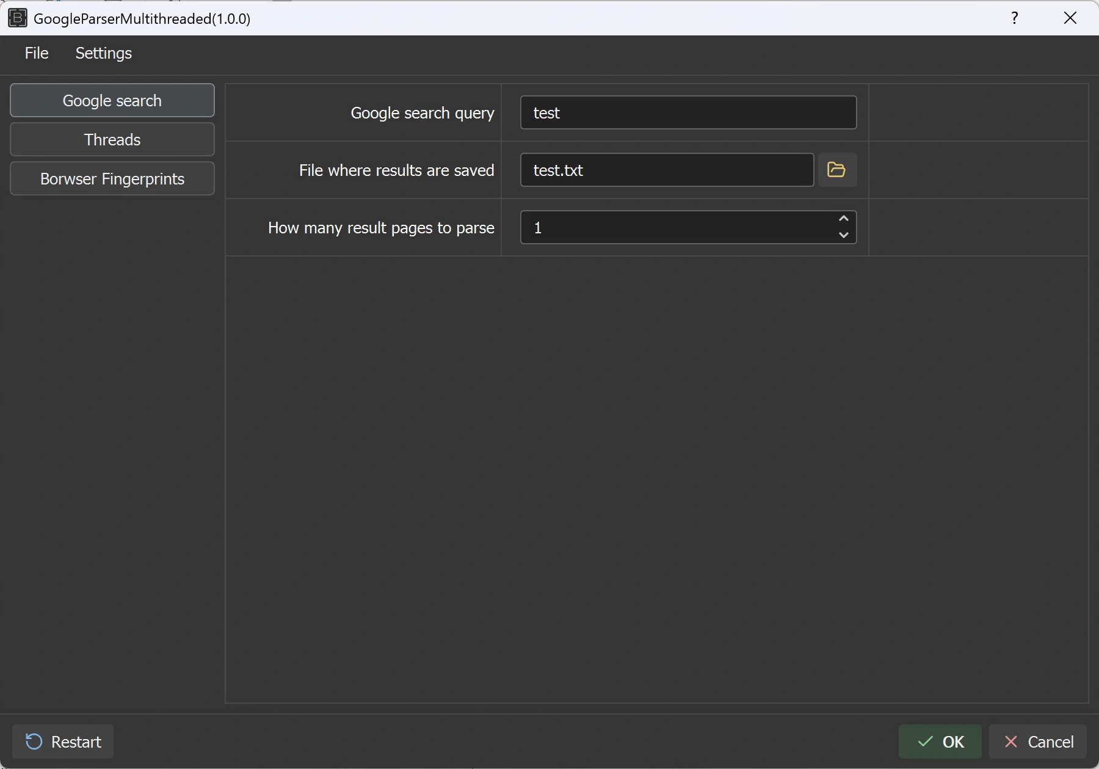Close the GoogleParserMultithreaded window
The height and width of the screenshot is (769, 1099).
point(1070,18)
